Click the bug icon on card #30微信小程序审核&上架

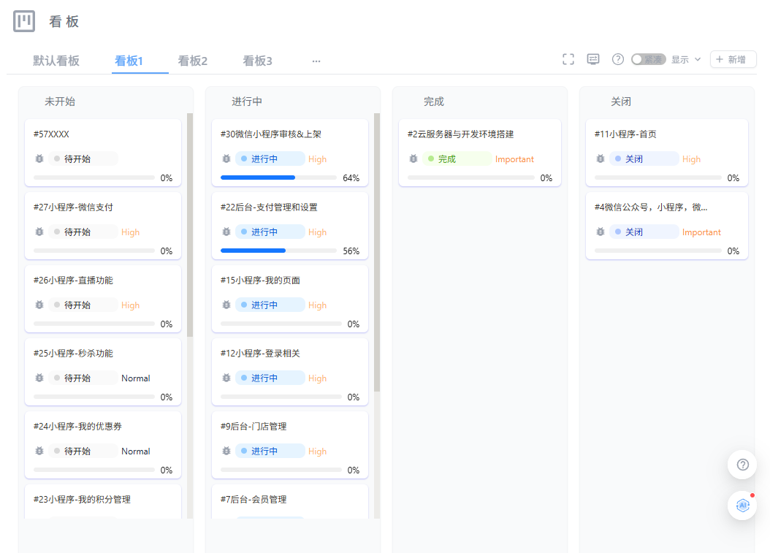pyautogui.click(x=226, y=159)
